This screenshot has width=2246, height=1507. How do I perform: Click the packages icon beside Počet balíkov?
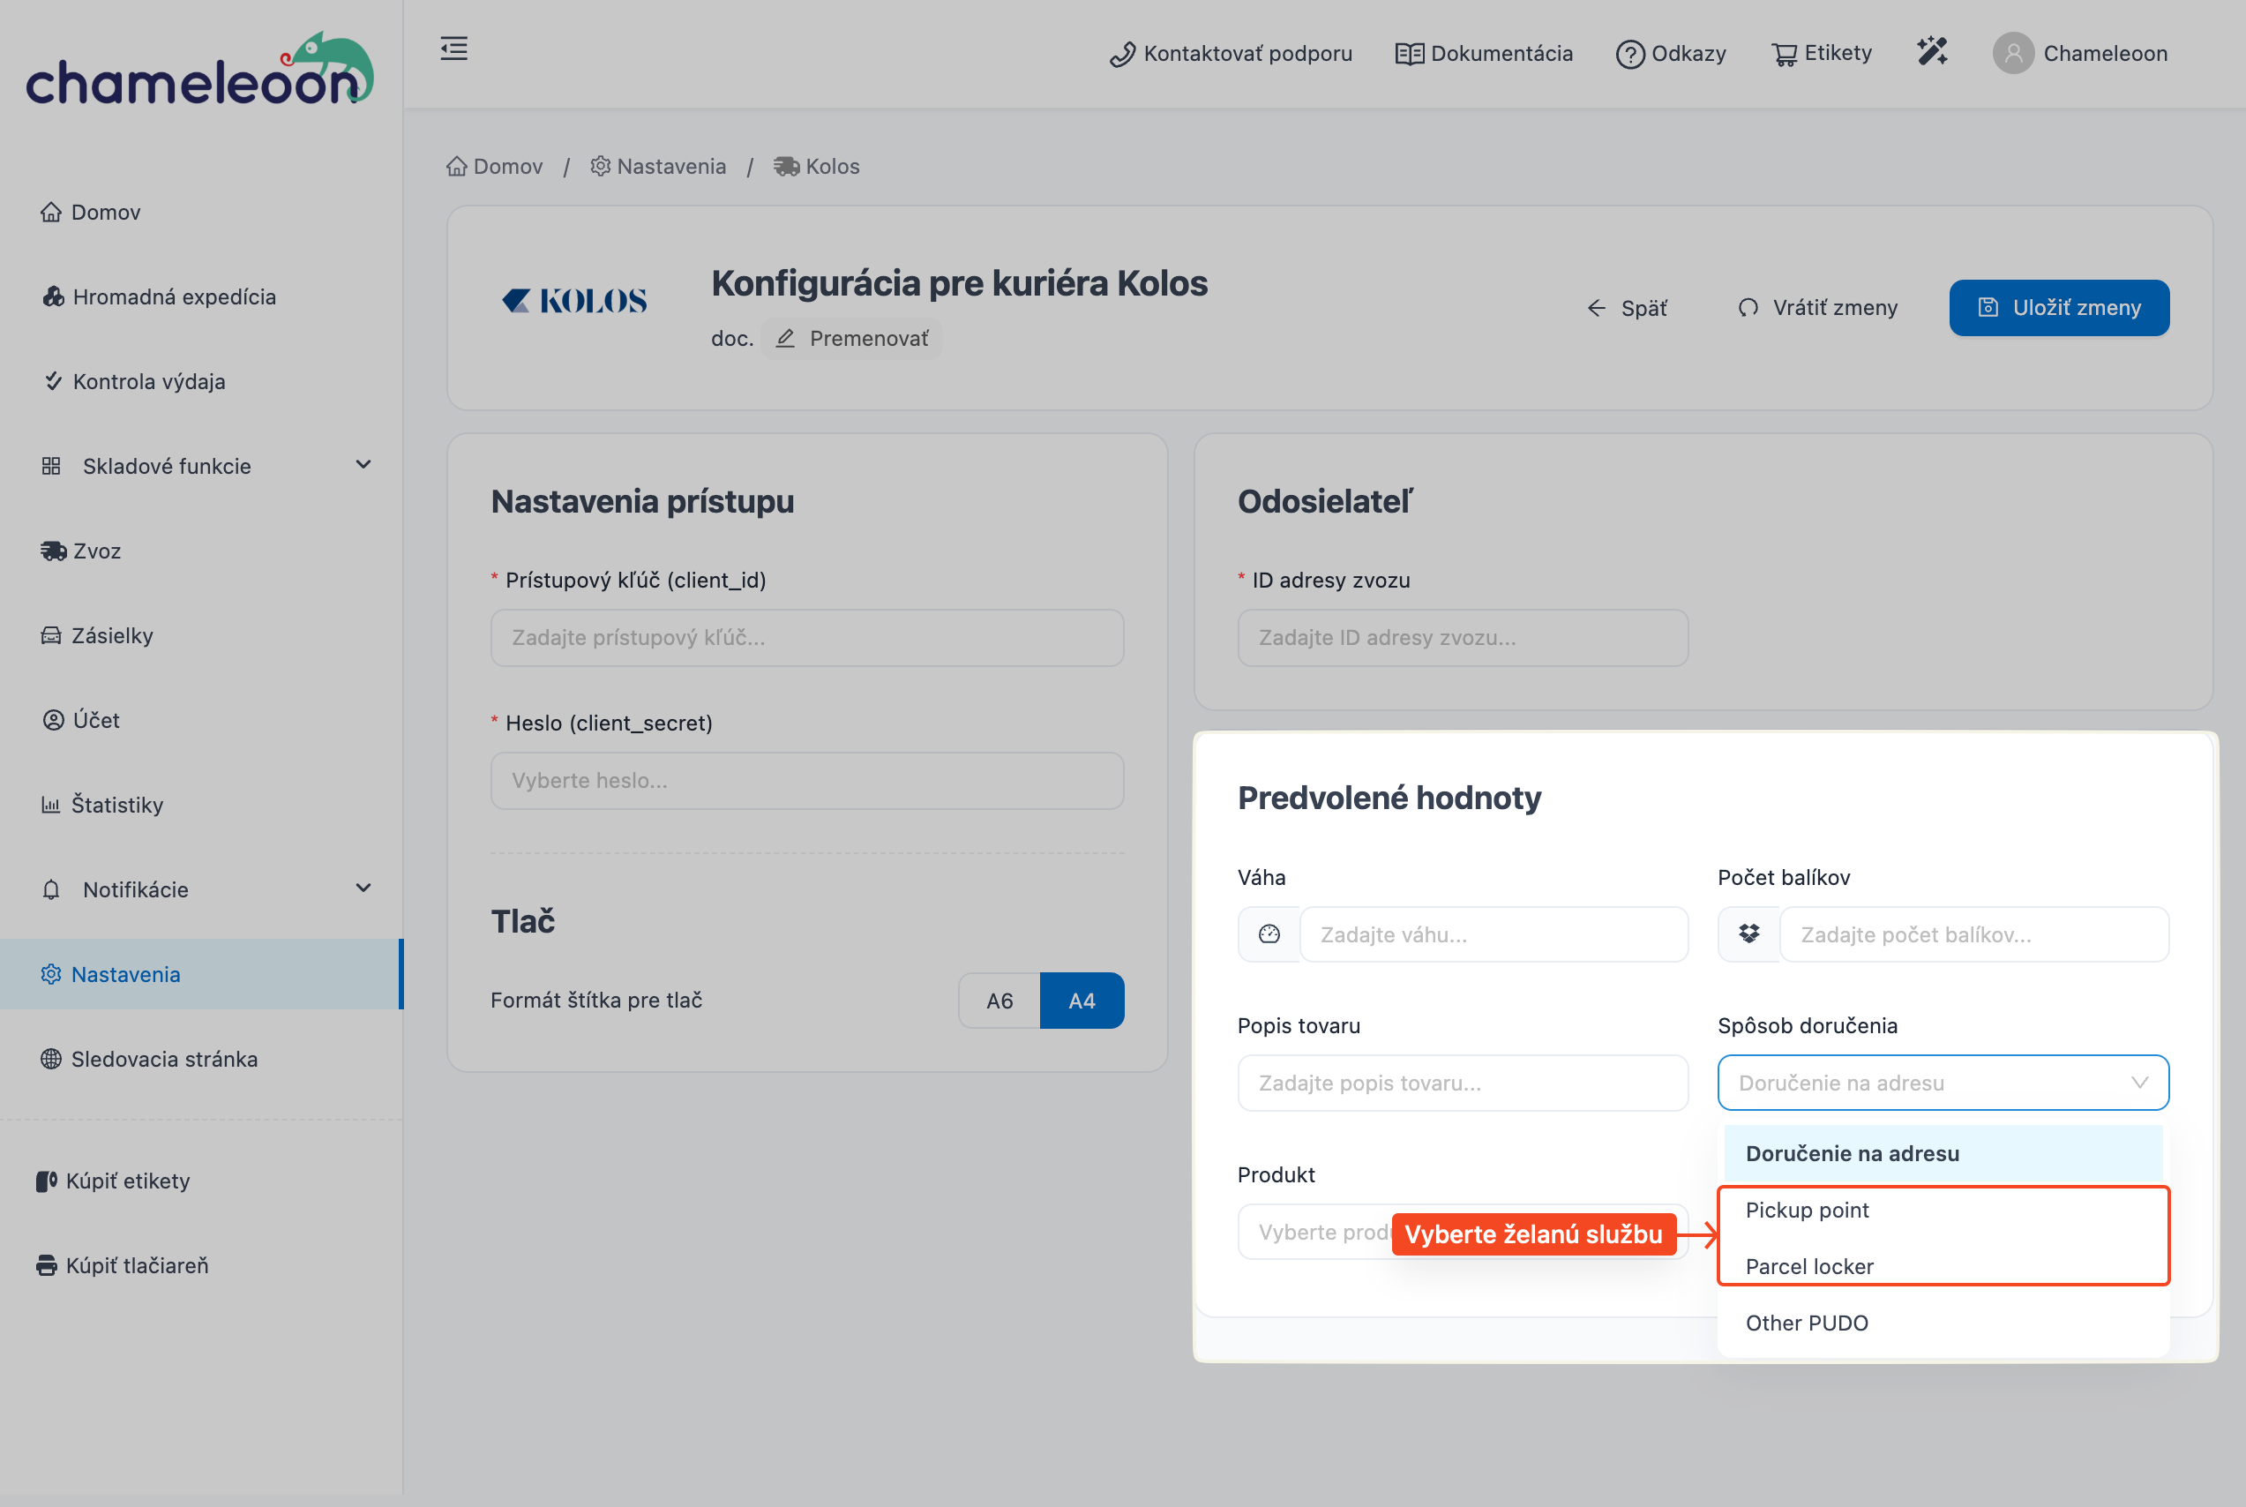[1748, 934]
